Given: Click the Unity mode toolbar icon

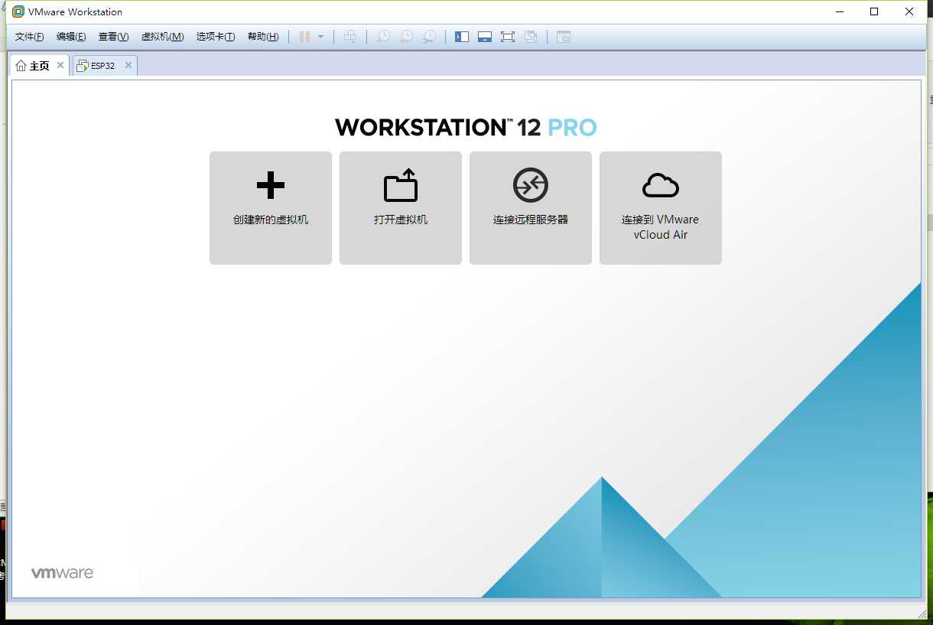Looking at the screenshot, I should [531, 37].
